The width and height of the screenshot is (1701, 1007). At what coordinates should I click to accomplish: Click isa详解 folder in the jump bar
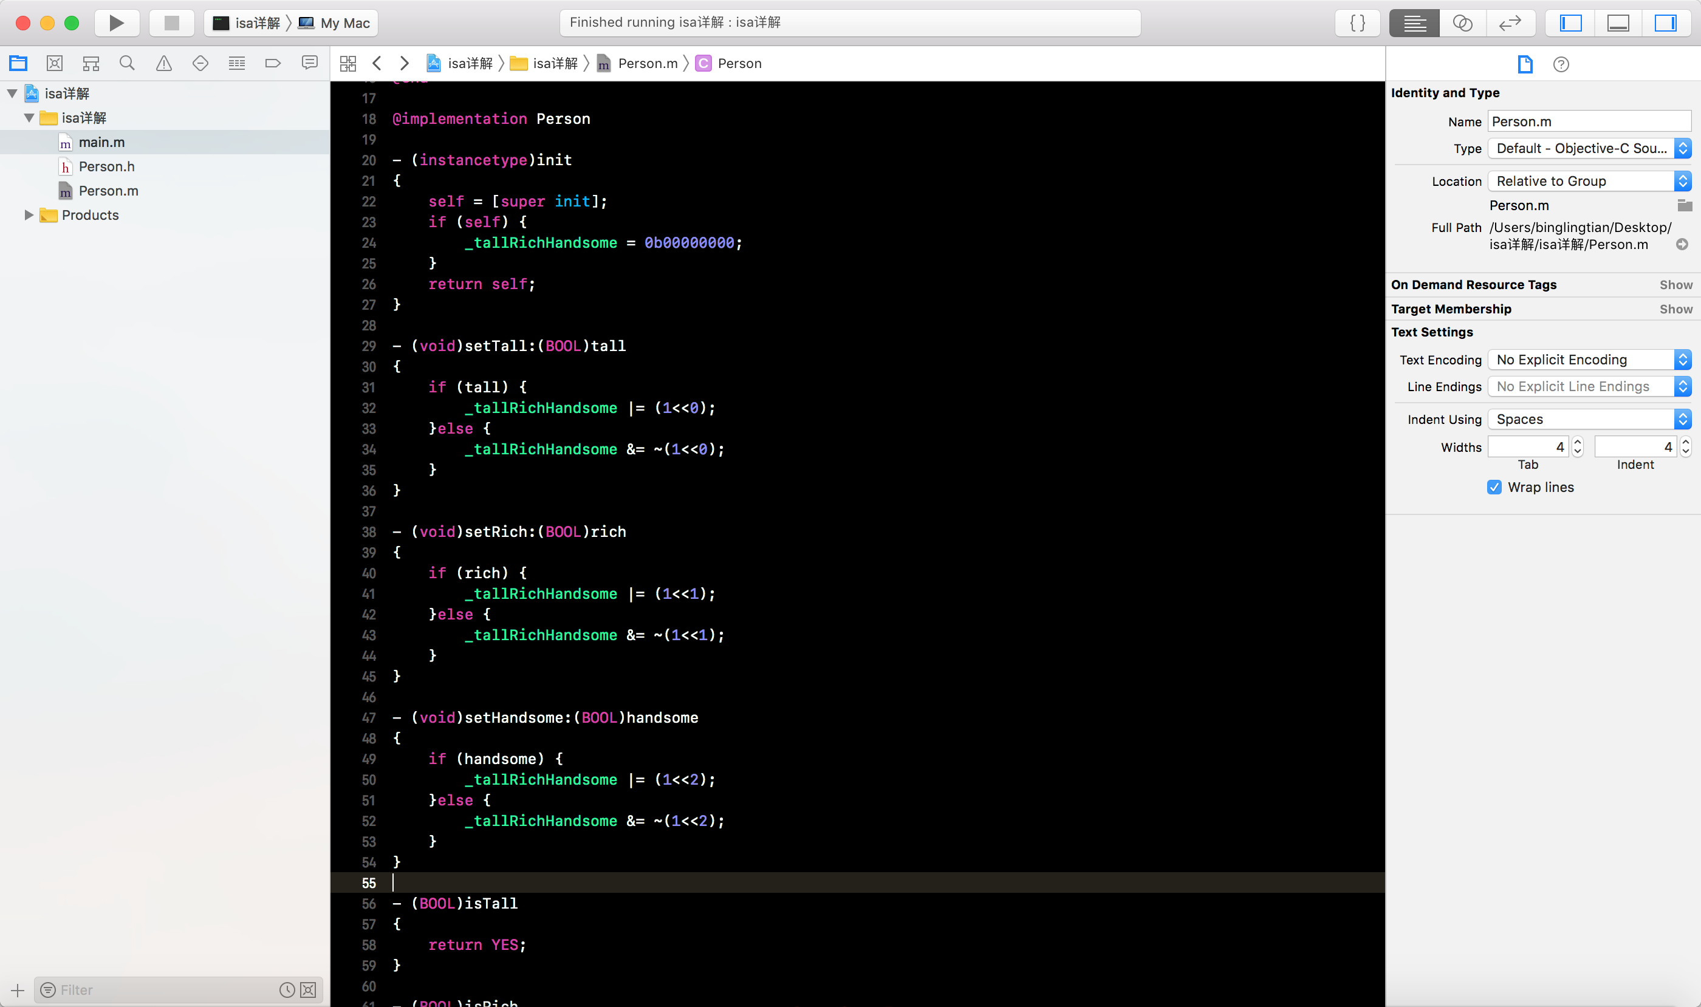(544, 63)
